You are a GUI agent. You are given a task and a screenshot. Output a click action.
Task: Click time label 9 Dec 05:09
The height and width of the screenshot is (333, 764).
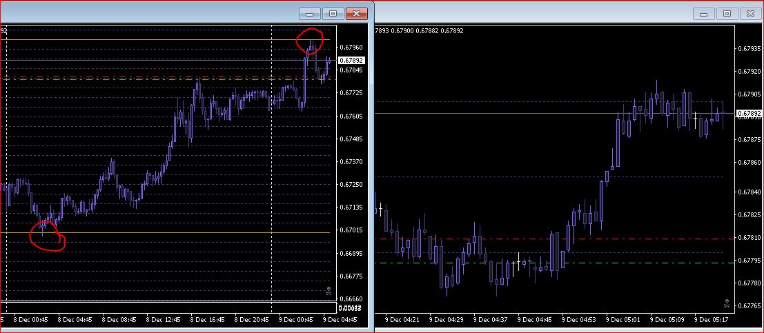click(x=667, y=321)
